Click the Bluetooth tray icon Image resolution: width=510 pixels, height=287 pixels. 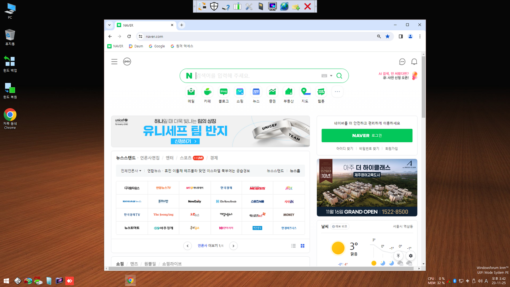point(455,281)
